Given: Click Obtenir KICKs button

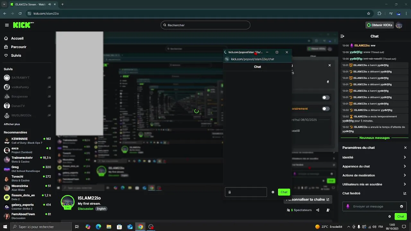Looking at the screenshot, I should point(380,25).
